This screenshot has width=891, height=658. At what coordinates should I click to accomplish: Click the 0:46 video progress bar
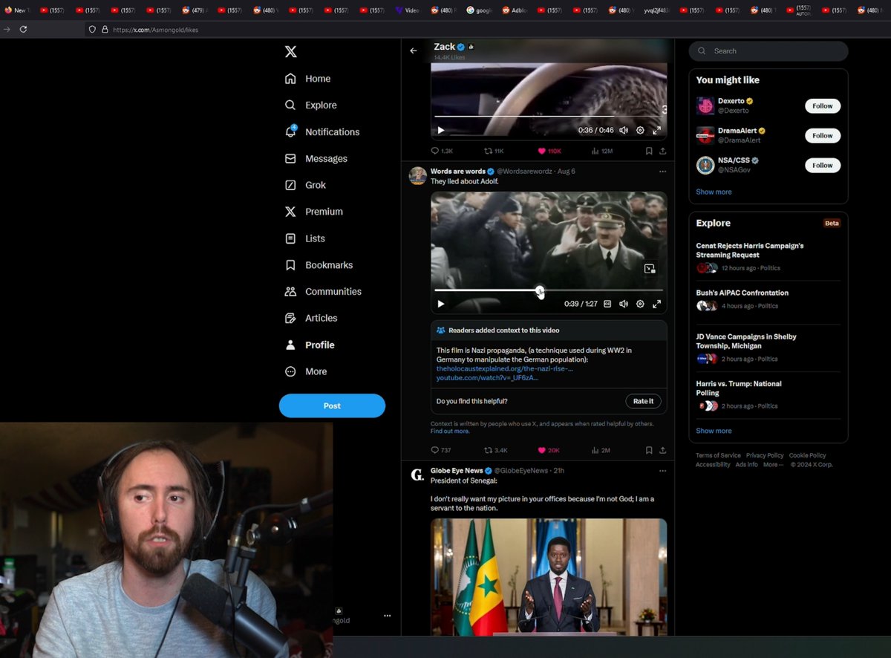click(548, 117)
